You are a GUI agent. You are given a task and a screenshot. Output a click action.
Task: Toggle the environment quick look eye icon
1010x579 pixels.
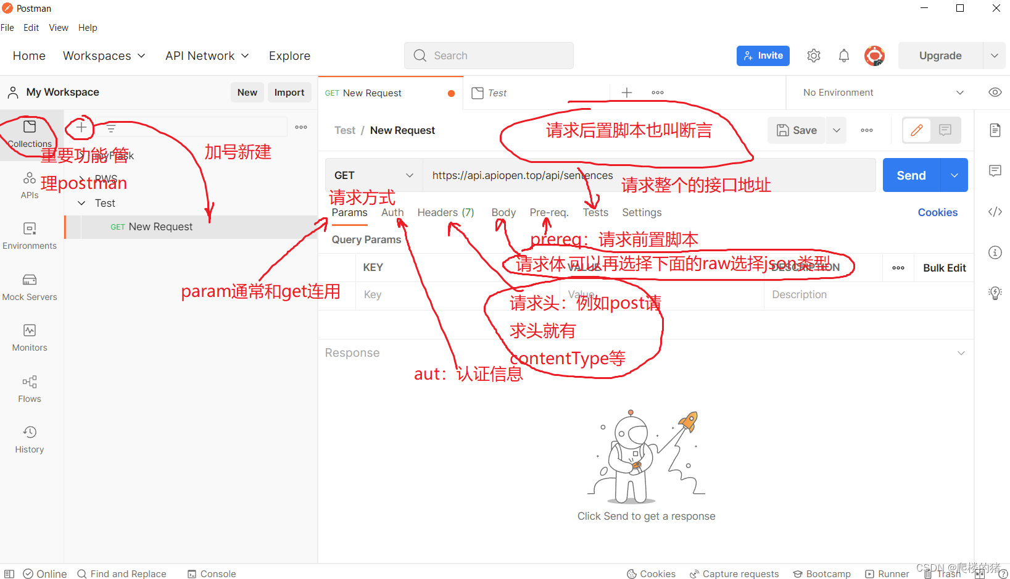click(x=995, y=93)
